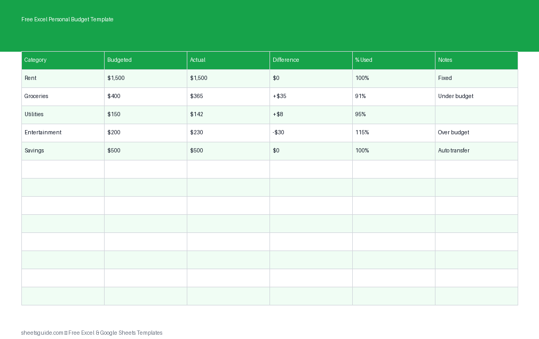Select the Under budget note cell
This screenshot has width=539, height=339.
(x=477, y=96)
